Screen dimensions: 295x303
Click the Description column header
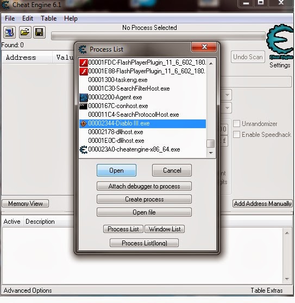point(40,222)
